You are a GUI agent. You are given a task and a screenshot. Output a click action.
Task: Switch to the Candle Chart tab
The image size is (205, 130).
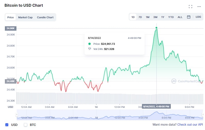(45, 17)
